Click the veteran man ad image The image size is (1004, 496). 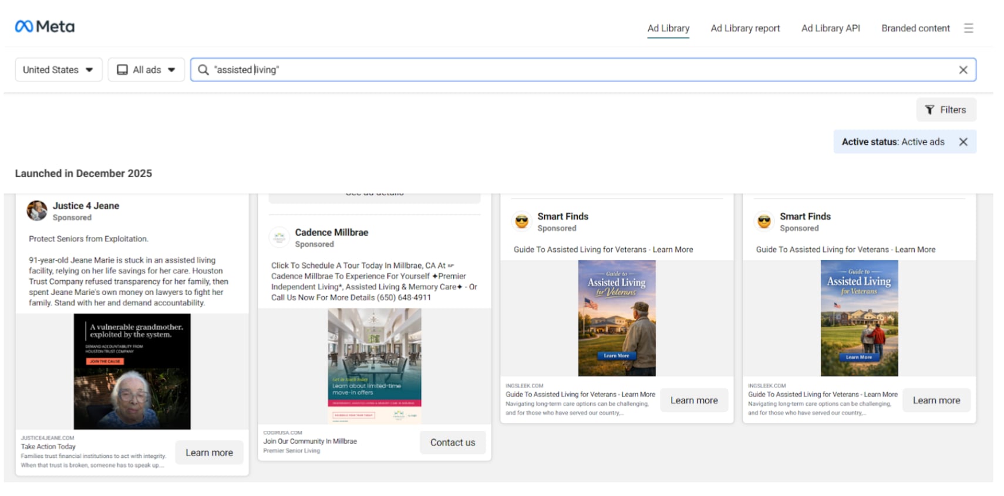tap(616, 318)
